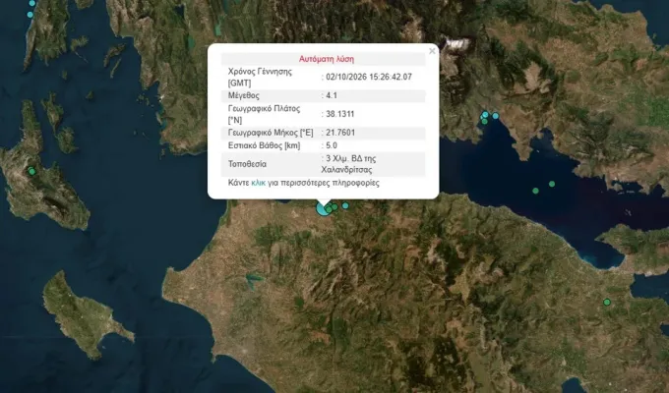Click the focal depth value 5.0
Screen dimensions: 669x393
point(332,145)
